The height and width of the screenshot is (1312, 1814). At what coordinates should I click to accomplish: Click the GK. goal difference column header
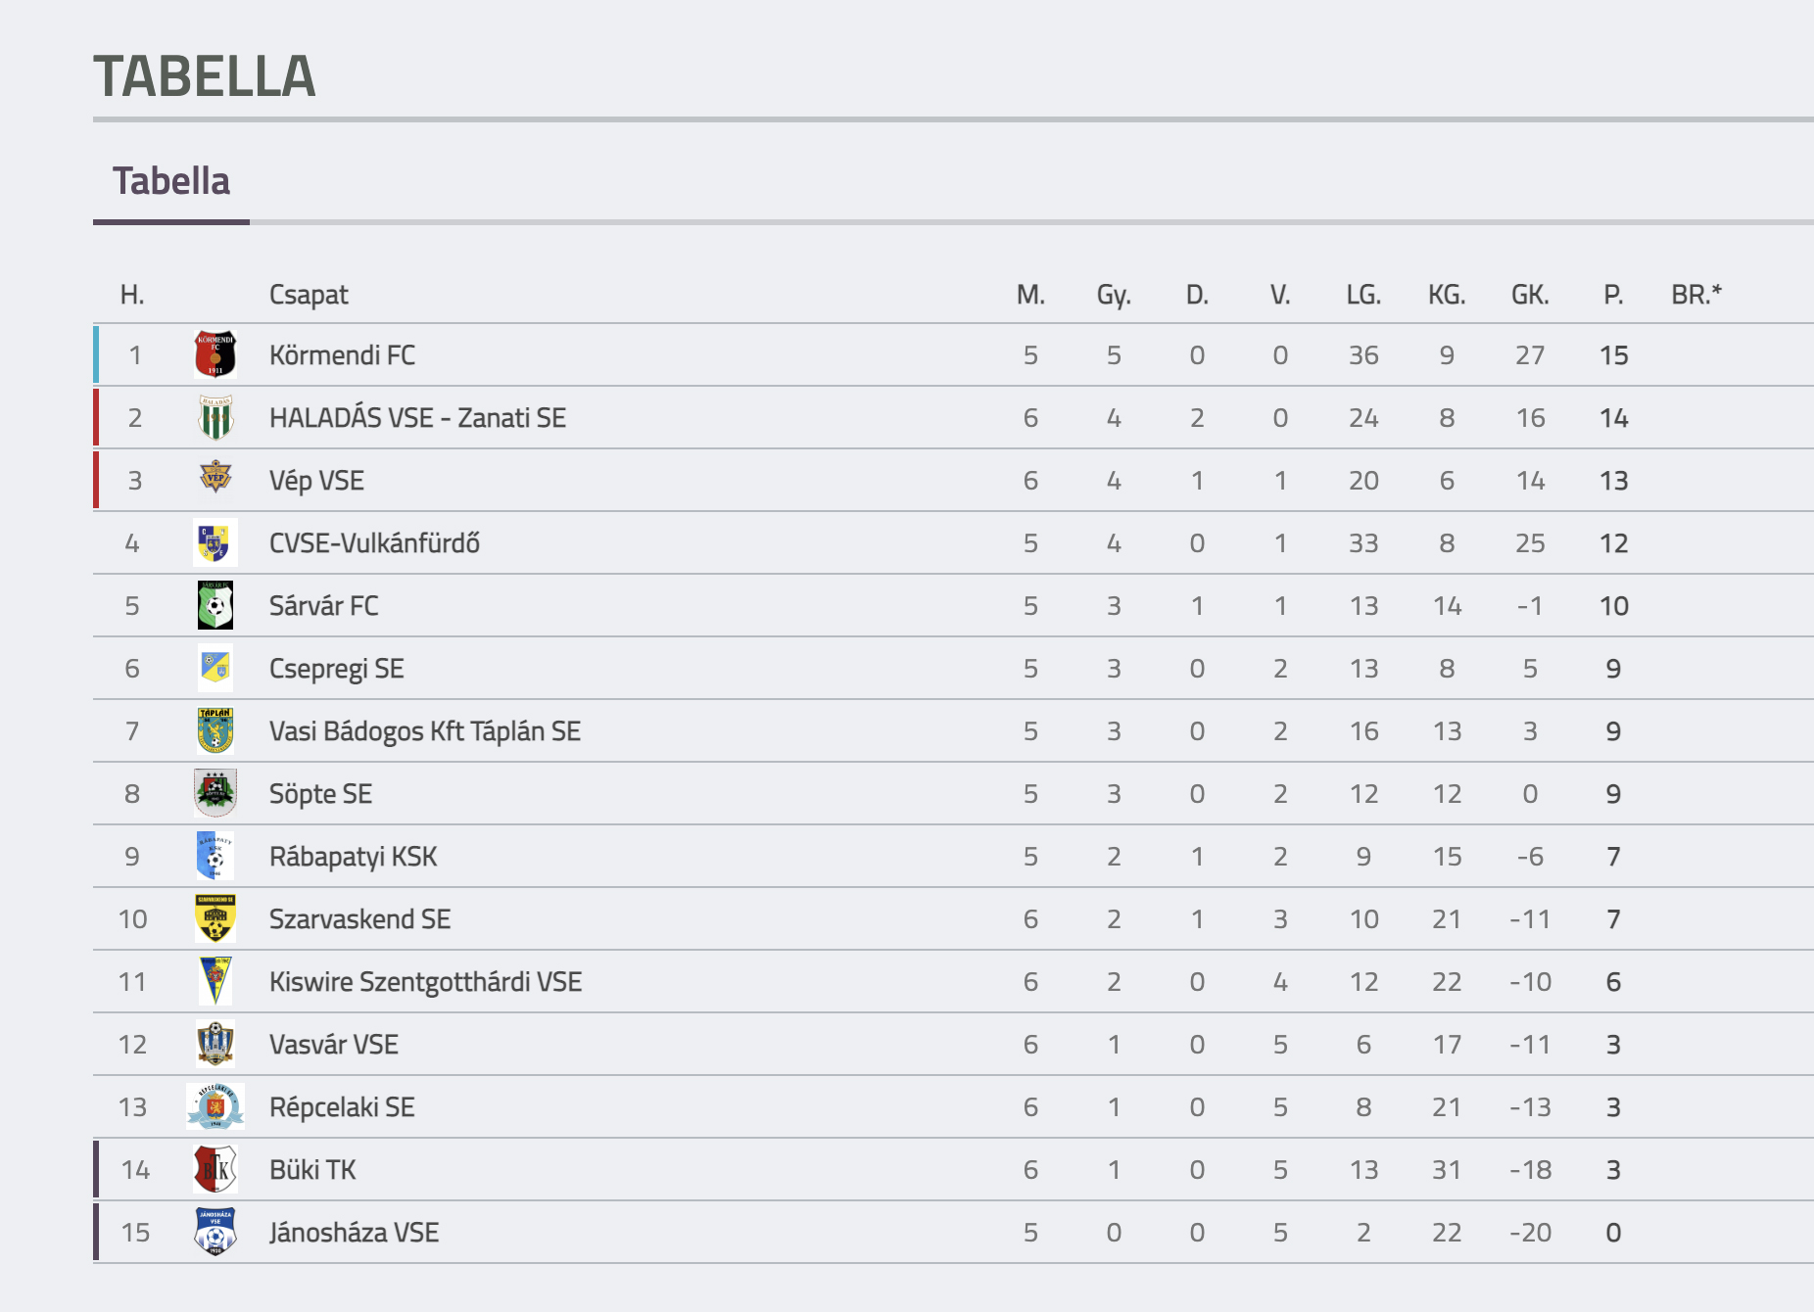[x=1530, y=295]
